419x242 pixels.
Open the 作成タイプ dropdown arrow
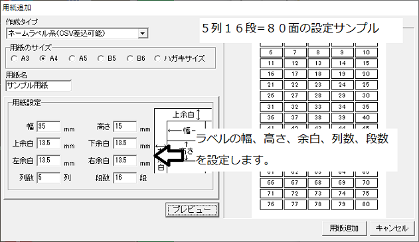[143, 34]
